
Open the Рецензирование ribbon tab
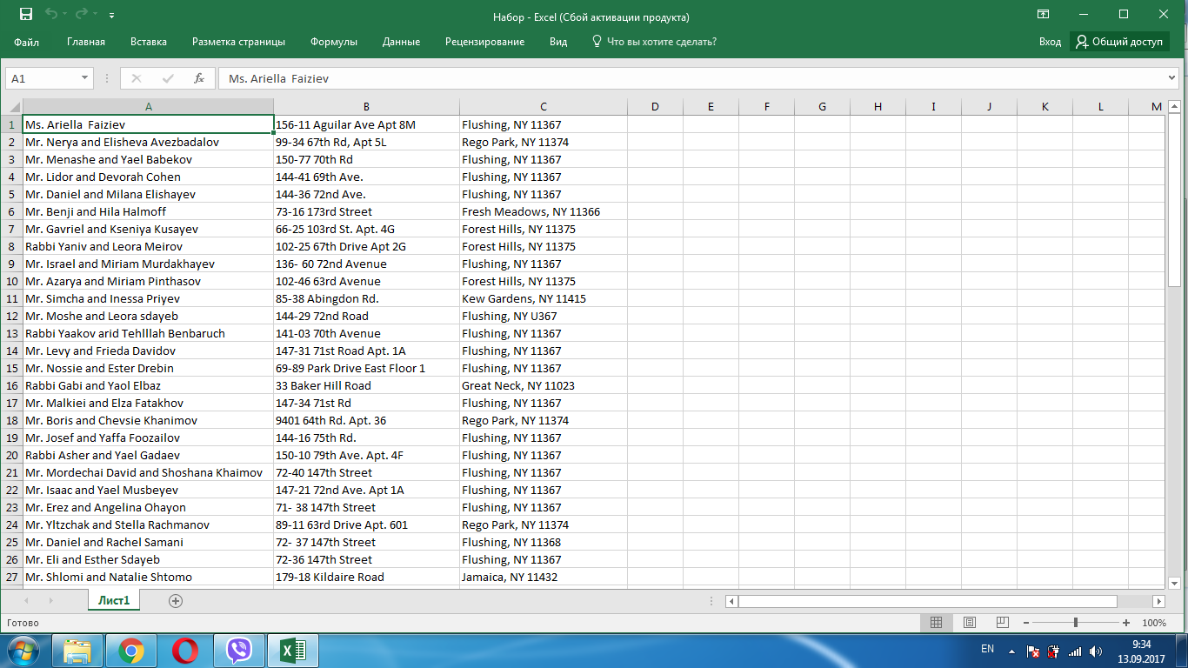point(484,42)
